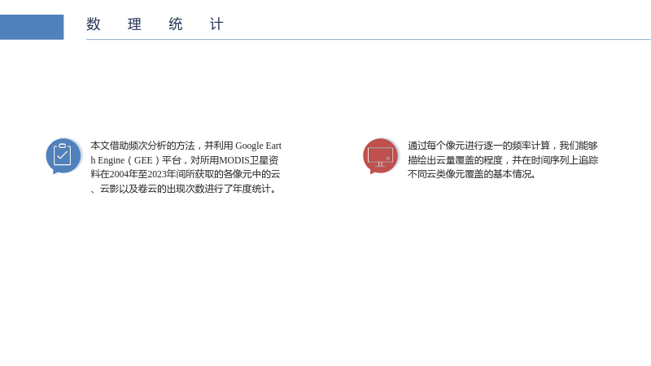Click the title character 理
The height and width of the screenshot is (366, 651).
click(134, 24)
